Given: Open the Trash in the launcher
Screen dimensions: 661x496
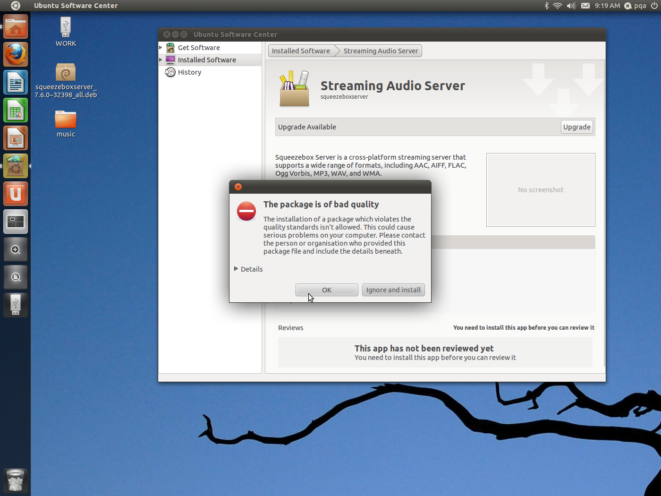Looking at the screenshot, I should pos(16,481).
